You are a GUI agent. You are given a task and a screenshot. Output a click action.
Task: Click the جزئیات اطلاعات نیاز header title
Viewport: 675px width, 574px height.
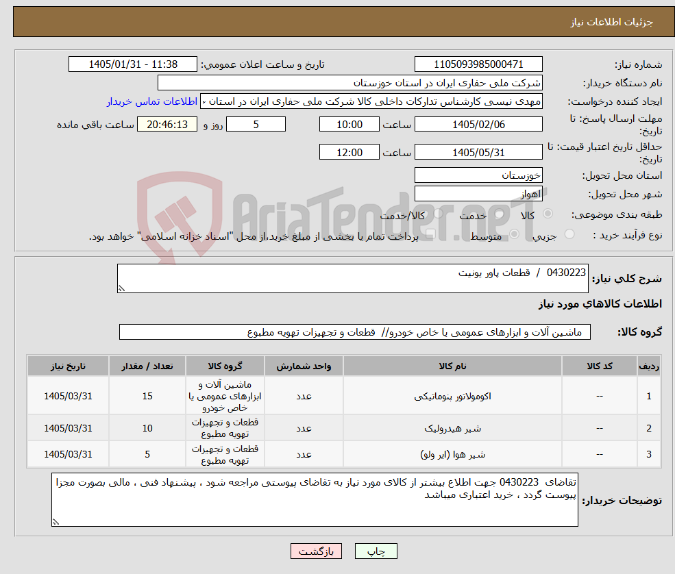point(611,22)
